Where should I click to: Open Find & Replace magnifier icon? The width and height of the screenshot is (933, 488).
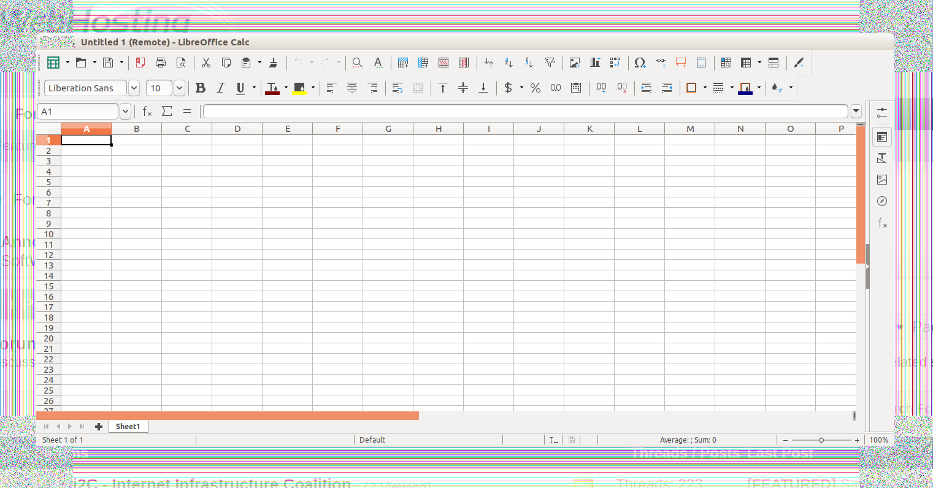[x=357, y=63]
